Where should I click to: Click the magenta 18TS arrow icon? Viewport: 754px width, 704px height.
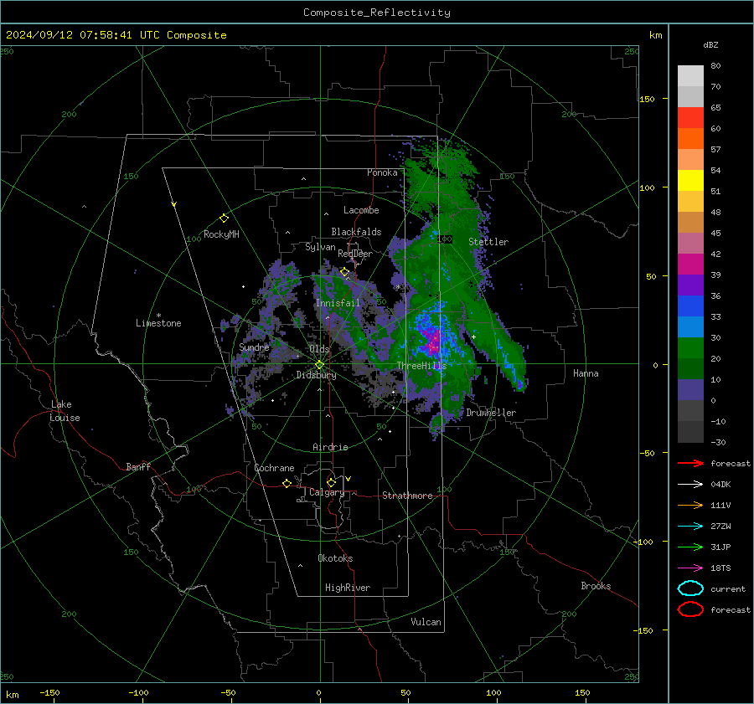[x=690, y=568]
